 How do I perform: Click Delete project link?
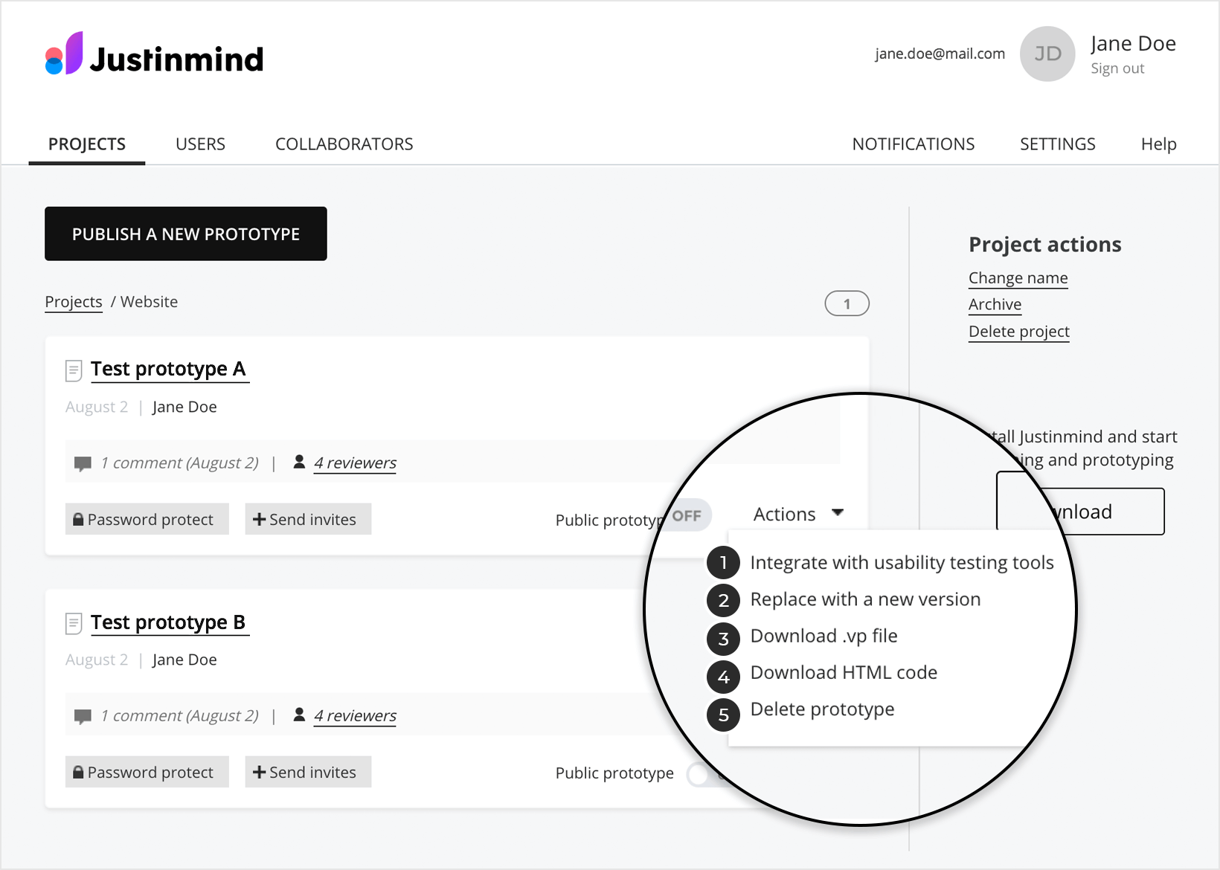pos(1019,332)
